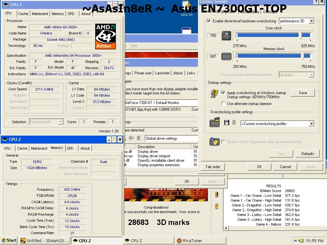This screenshot has width=327, height=245.
Task: Click the Save startup settings button
Action: coord(303,93)
